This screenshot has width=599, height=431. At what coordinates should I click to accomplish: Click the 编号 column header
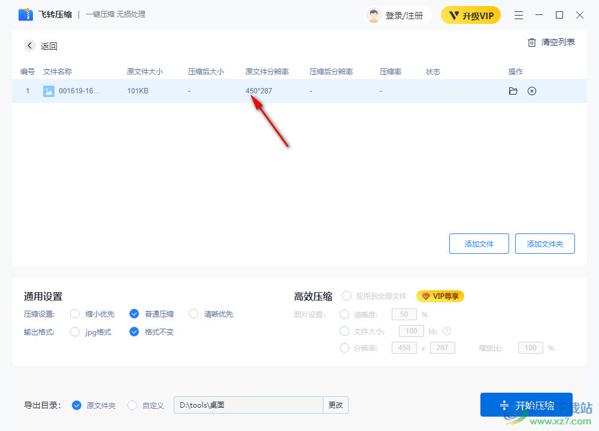[28, 72]
